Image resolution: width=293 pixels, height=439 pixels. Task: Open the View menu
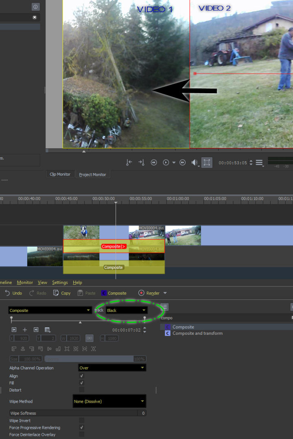tap(42, 283)
